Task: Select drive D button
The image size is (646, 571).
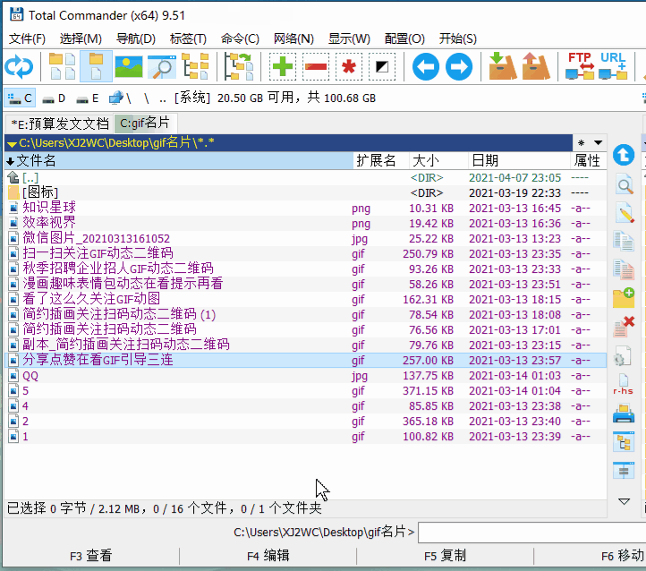Action: pyautogui.click(x=54, y=98)
